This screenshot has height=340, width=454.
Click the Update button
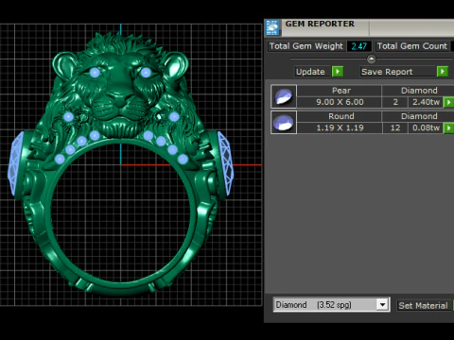(x=312, y=72)
